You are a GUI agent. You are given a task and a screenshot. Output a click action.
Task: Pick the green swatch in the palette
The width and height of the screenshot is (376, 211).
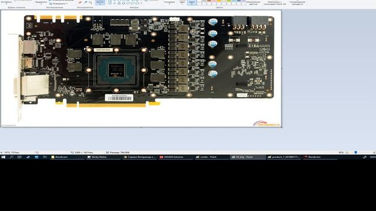point(229,1)
